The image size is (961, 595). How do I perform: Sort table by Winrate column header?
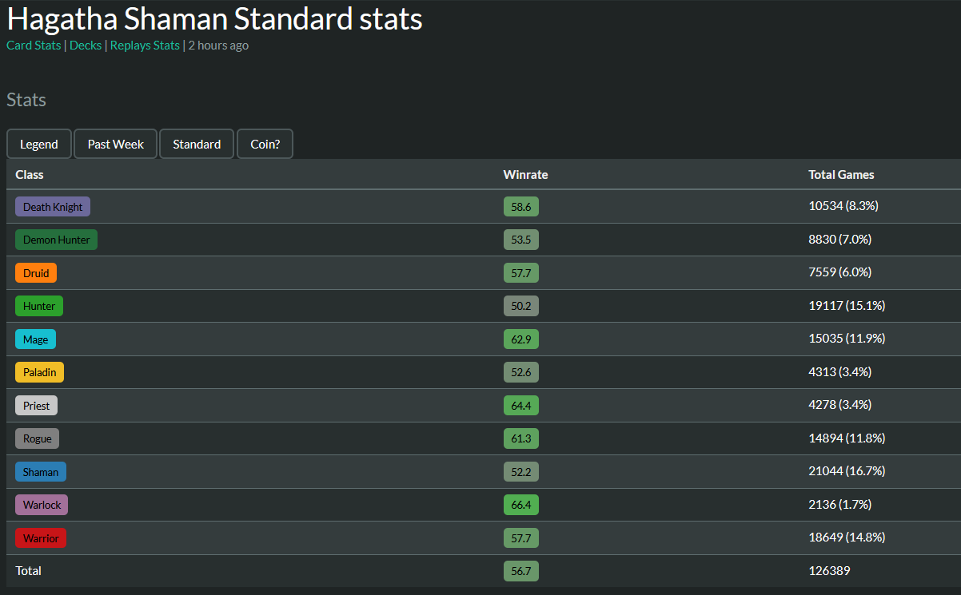(525, 174)
